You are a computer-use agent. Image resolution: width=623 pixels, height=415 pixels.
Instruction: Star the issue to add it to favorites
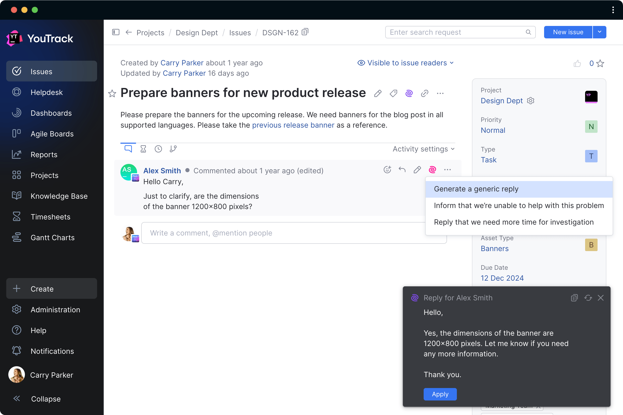(x=112, y=94)
